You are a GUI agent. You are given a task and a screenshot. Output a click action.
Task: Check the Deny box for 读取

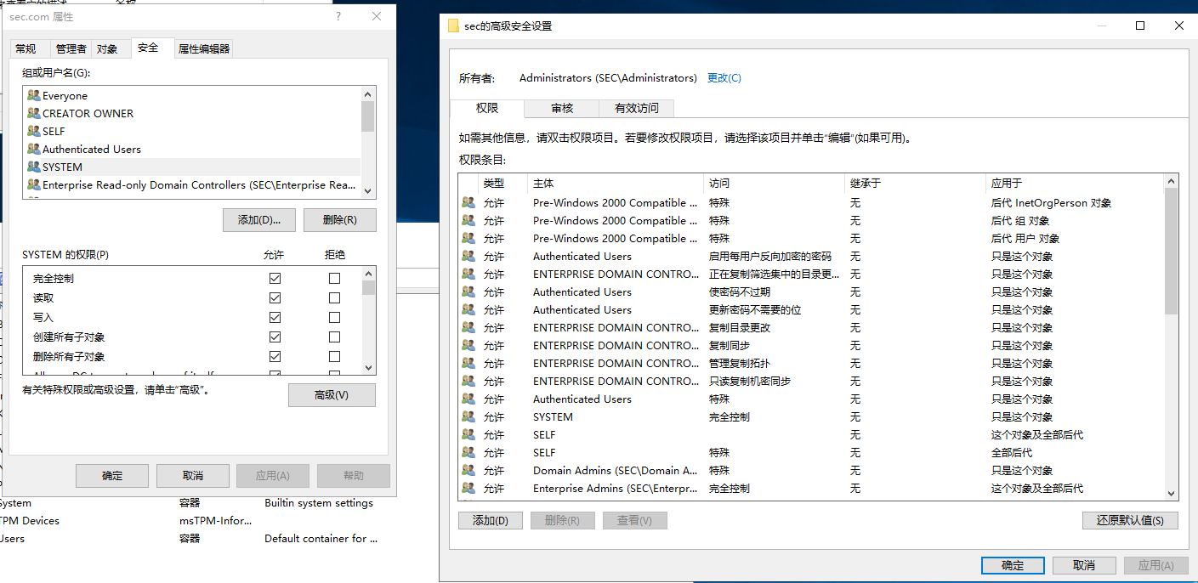click(x=334, y=298)
